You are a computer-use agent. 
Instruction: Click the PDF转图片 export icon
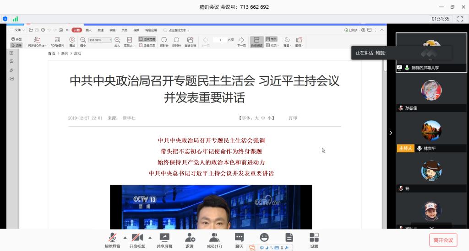57,40
